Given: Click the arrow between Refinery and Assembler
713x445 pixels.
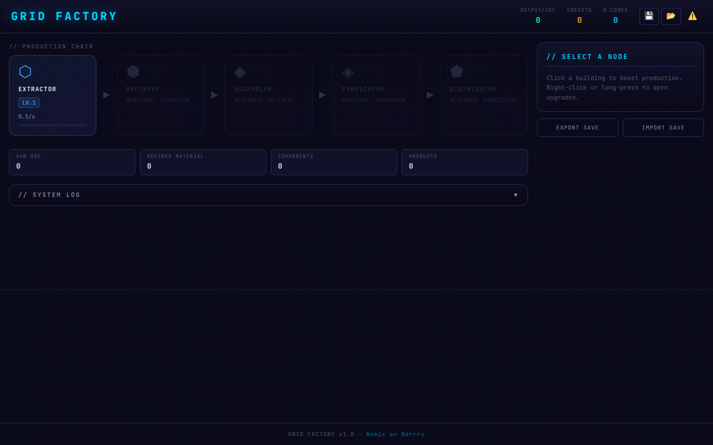Looking at the screenshot, I should tap(214, 95).
